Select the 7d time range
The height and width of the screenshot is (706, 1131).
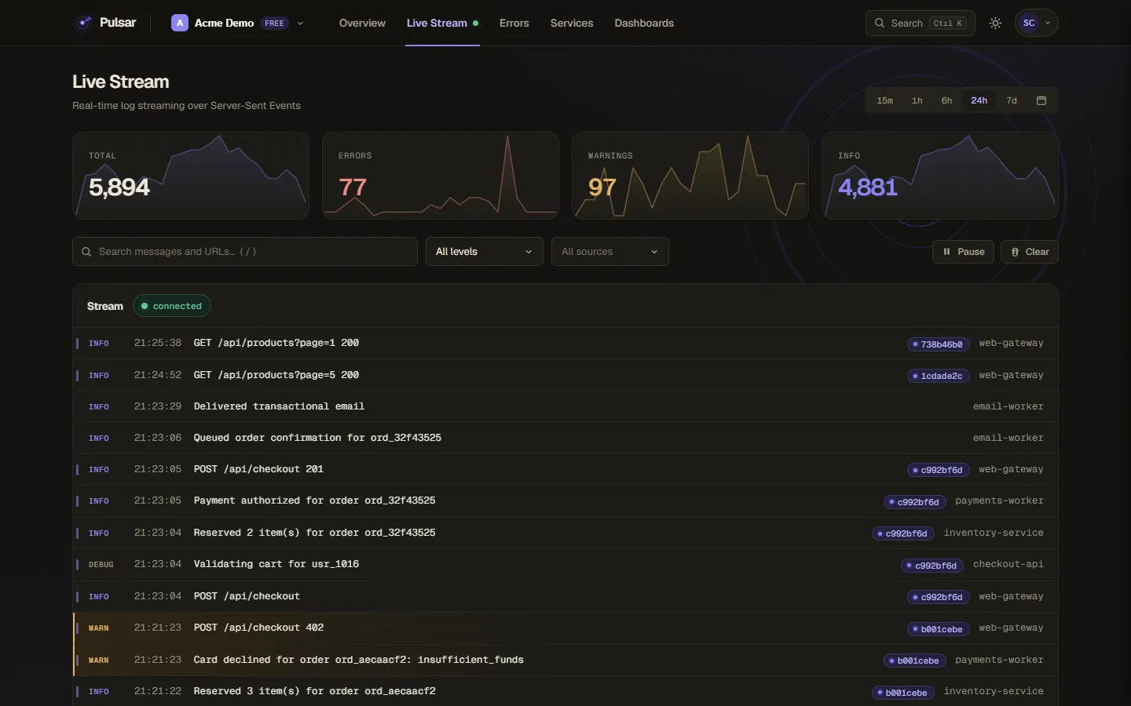(x=1012, y=100)
